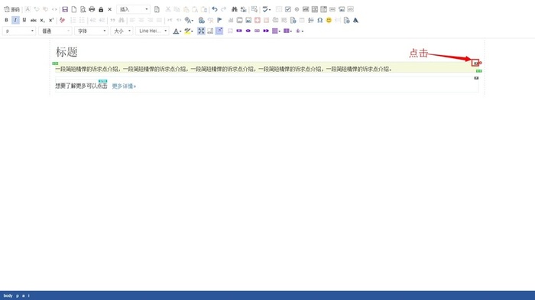Image resolution: width=535 pixels, height=300 pixels.
Task: Select 'body' in the element path
Action: (8, 295)
